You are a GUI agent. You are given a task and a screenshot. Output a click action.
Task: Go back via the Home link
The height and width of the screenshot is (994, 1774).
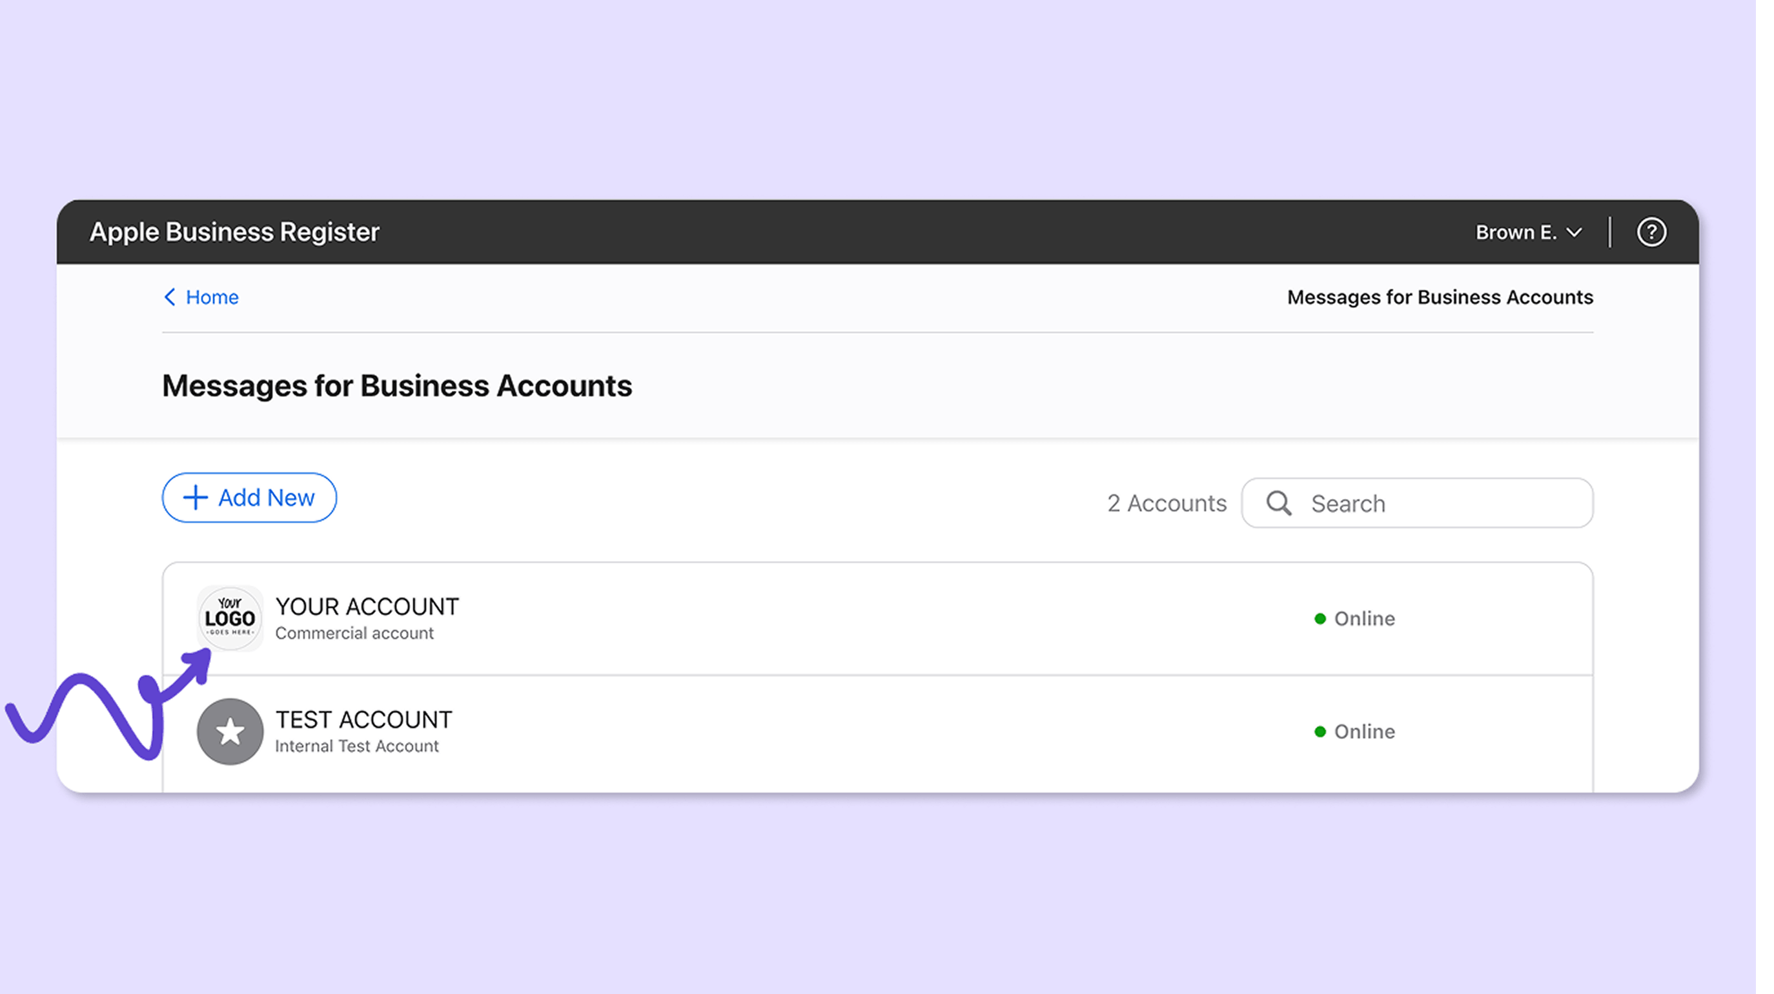pyautogui.click(x=212, y=297)
